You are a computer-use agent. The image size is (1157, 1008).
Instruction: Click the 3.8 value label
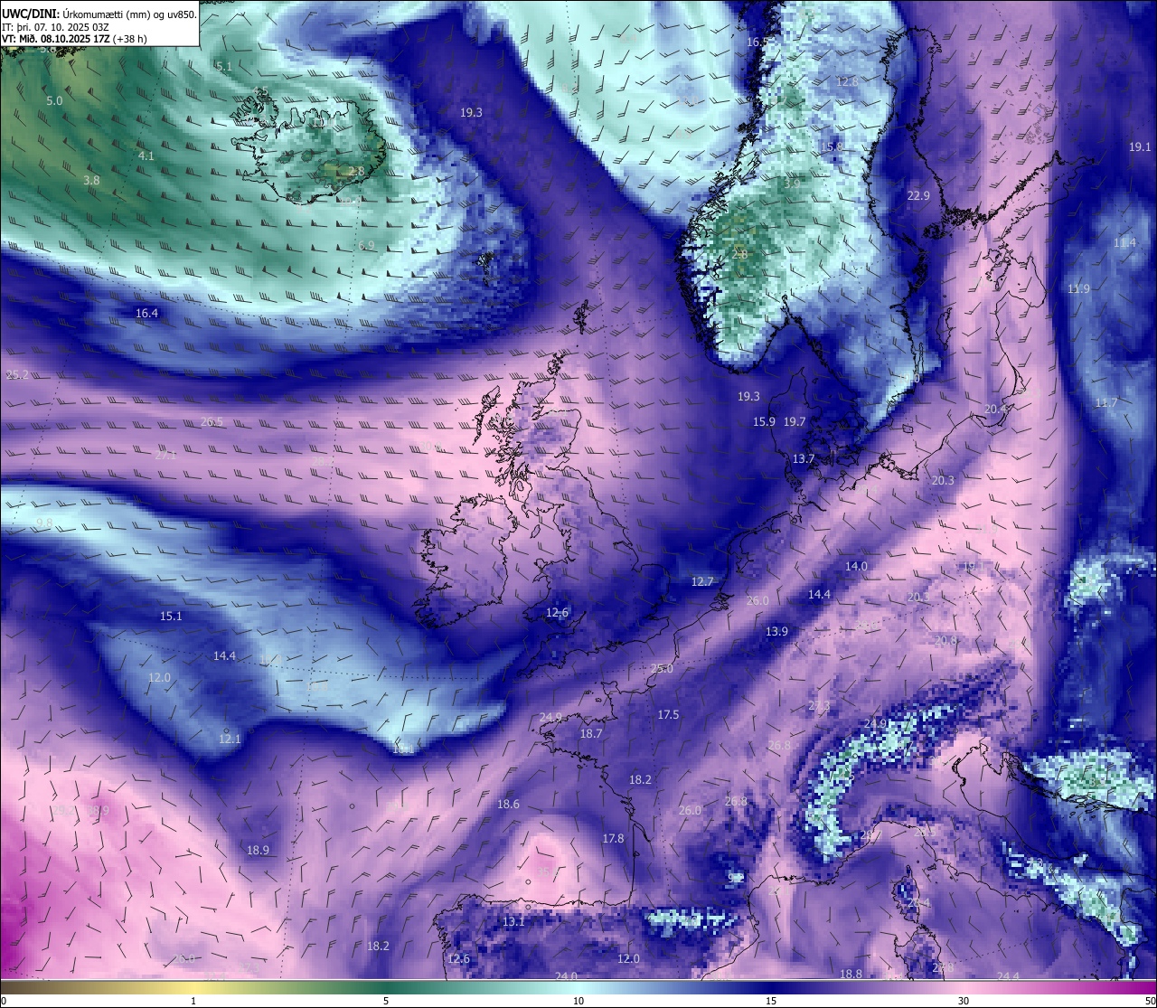click(91, 180)
